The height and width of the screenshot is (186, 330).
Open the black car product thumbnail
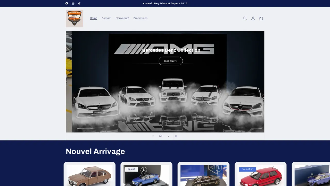(x=203, y=175)
